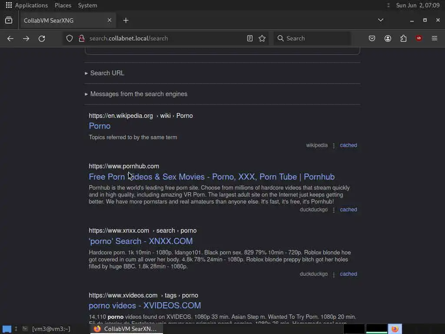This screenshot has width=445, height=334.
Task: Open the Pocket save icon
Action: click(x=372, y=38)
